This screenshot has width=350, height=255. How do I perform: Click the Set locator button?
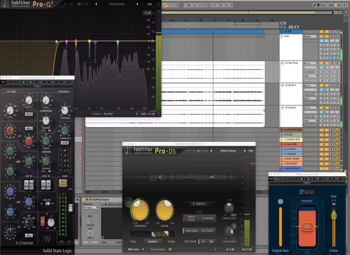coord(283,23)
